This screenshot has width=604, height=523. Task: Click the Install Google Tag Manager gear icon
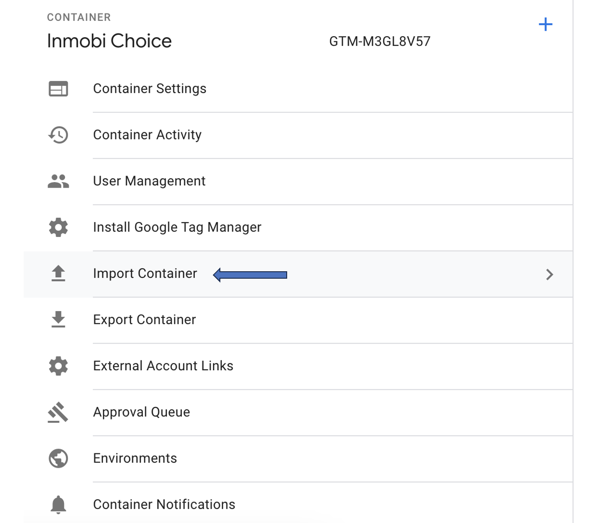point(58,227)
